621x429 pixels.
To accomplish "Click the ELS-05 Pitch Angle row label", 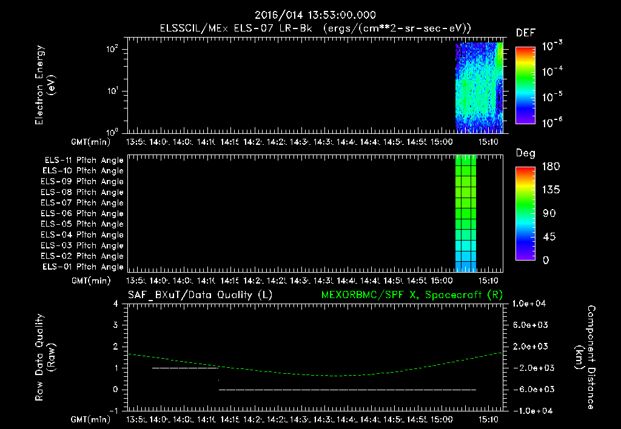I will (x=82, y=224).
